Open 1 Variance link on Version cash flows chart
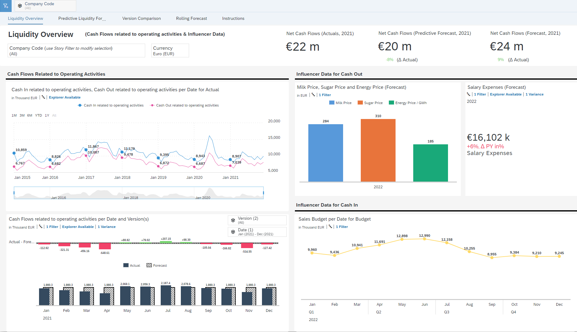Screen dimensions: 577x332 point(107,227)
